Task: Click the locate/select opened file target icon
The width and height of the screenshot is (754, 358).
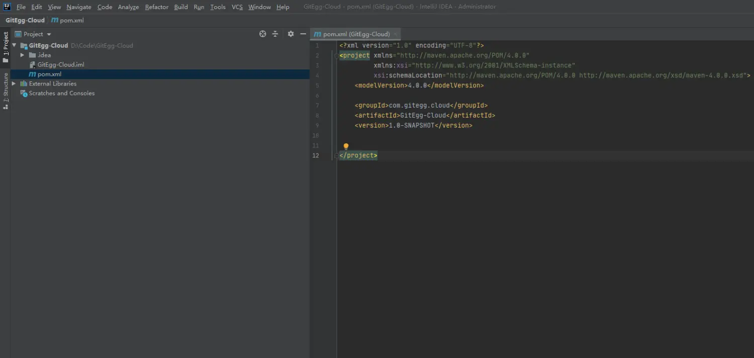Action: click(x=262, y=34)
